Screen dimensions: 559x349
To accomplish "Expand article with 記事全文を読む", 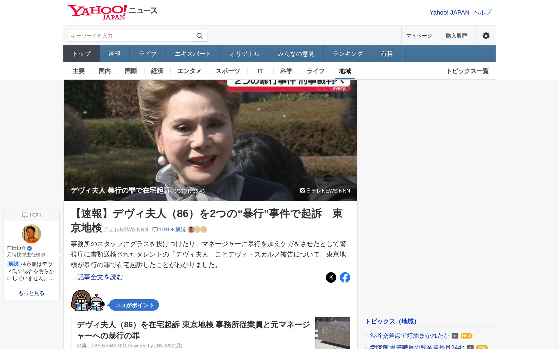I will 97,277.
